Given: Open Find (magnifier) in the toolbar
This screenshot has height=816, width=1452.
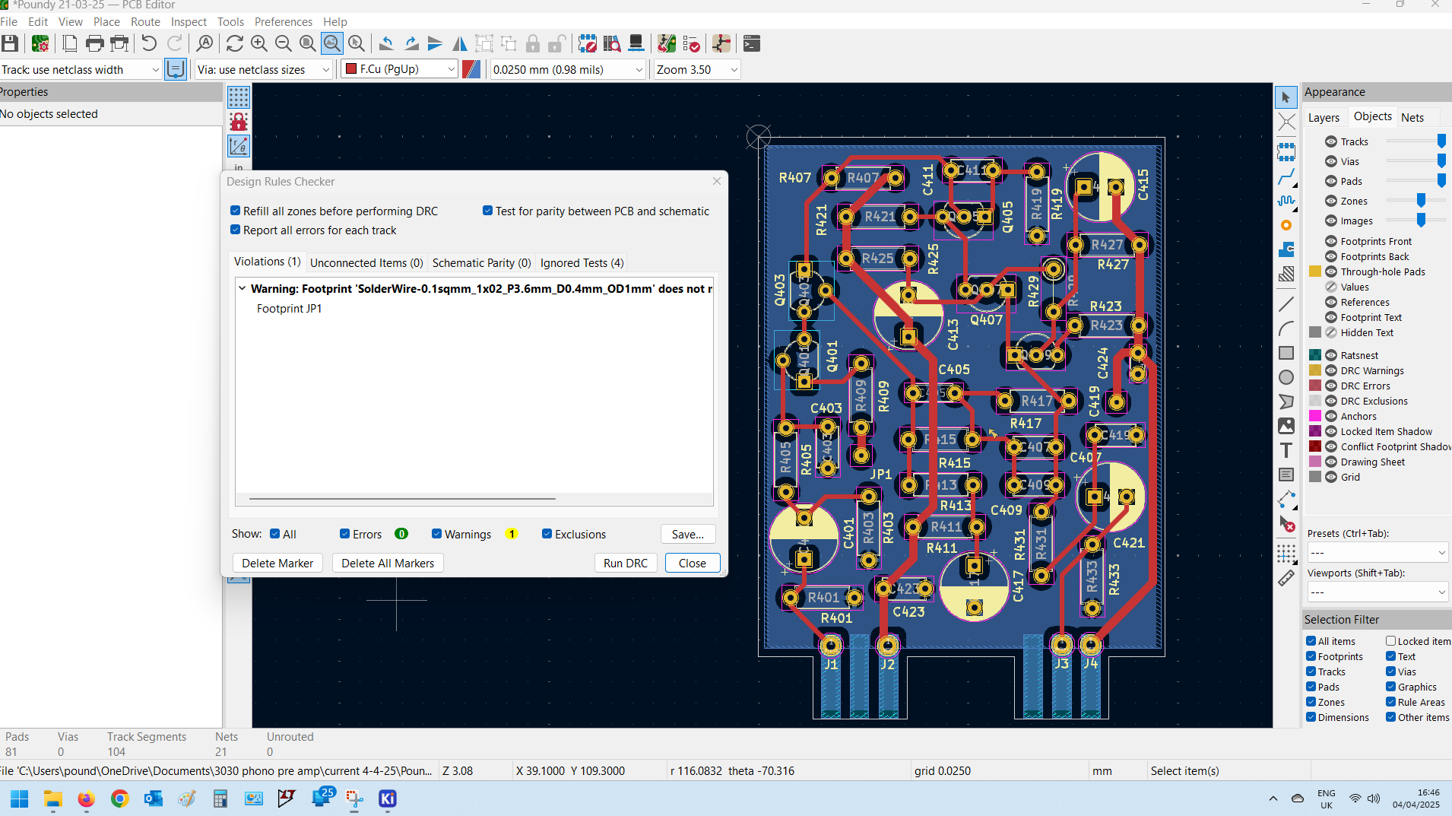Looking at the screenshot, I should 204,43.
